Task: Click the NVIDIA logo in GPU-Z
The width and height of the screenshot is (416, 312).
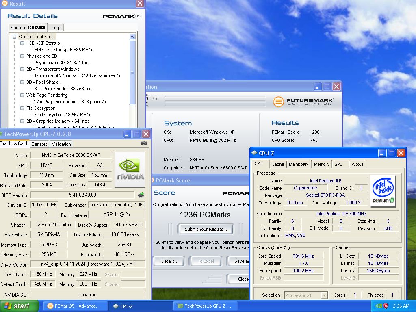Action: pos(130,169)
